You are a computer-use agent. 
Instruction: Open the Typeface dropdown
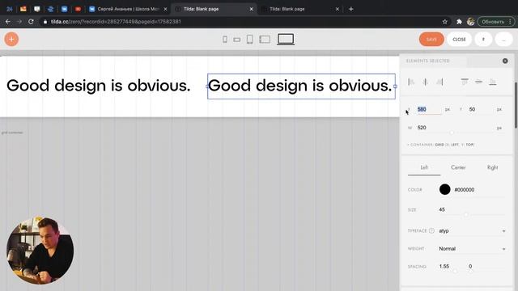[x=472, y=231]
